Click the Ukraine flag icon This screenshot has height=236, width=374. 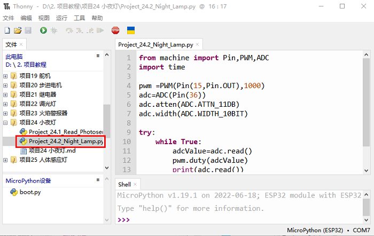click(x=130, y=31)
